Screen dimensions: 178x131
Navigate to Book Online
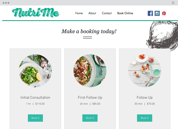point(125,13)
